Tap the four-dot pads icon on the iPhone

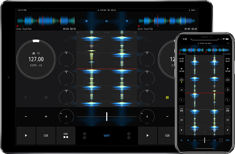point(221,140)
